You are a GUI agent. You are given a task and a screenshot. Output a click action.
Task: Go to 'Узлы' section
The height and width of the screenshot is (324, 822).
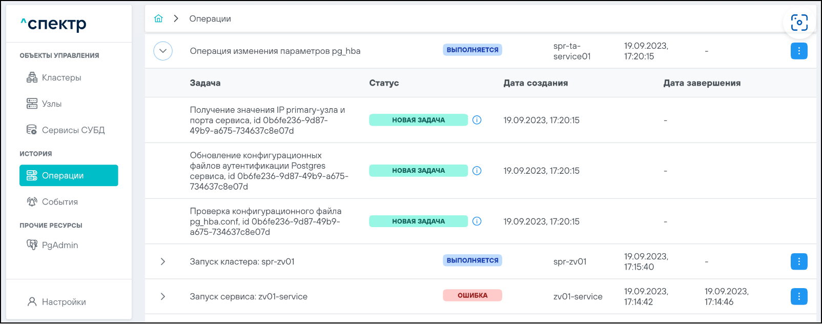(52, 104)
